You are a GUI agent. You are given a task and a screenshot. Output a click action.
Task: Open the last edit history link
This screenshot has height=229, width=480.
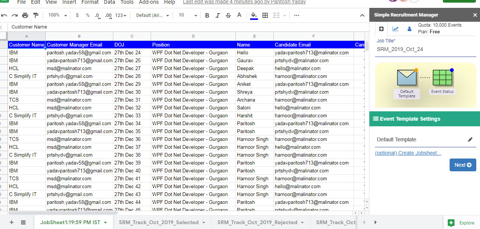244,2
